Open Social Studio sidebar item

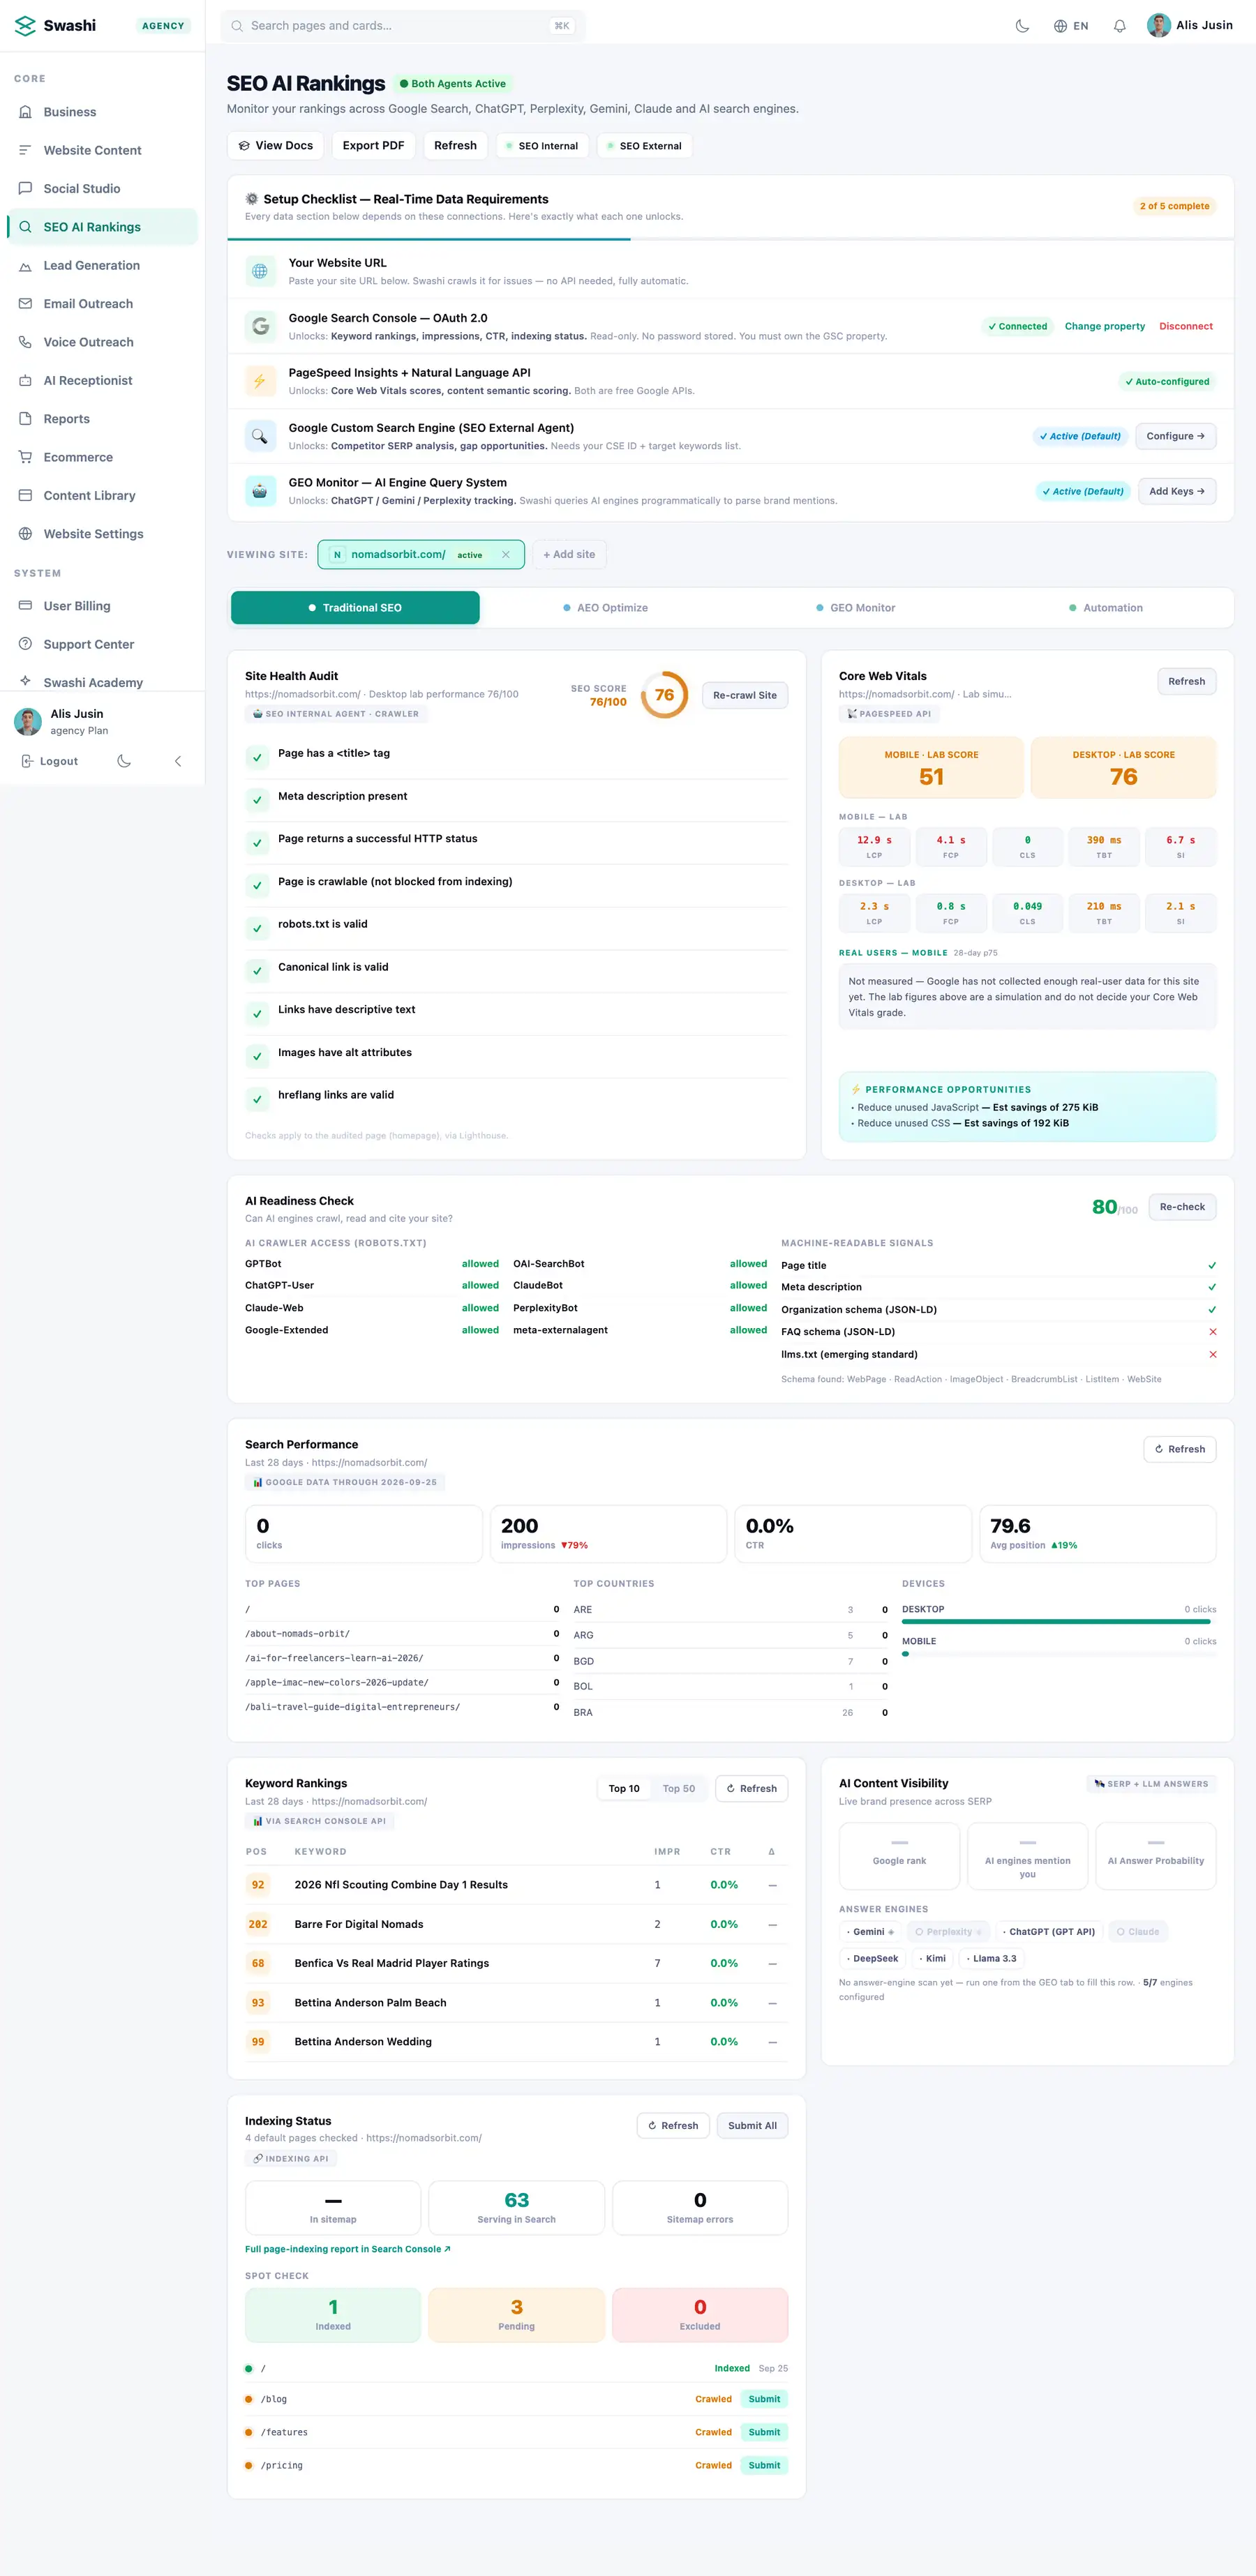(102, 189)
